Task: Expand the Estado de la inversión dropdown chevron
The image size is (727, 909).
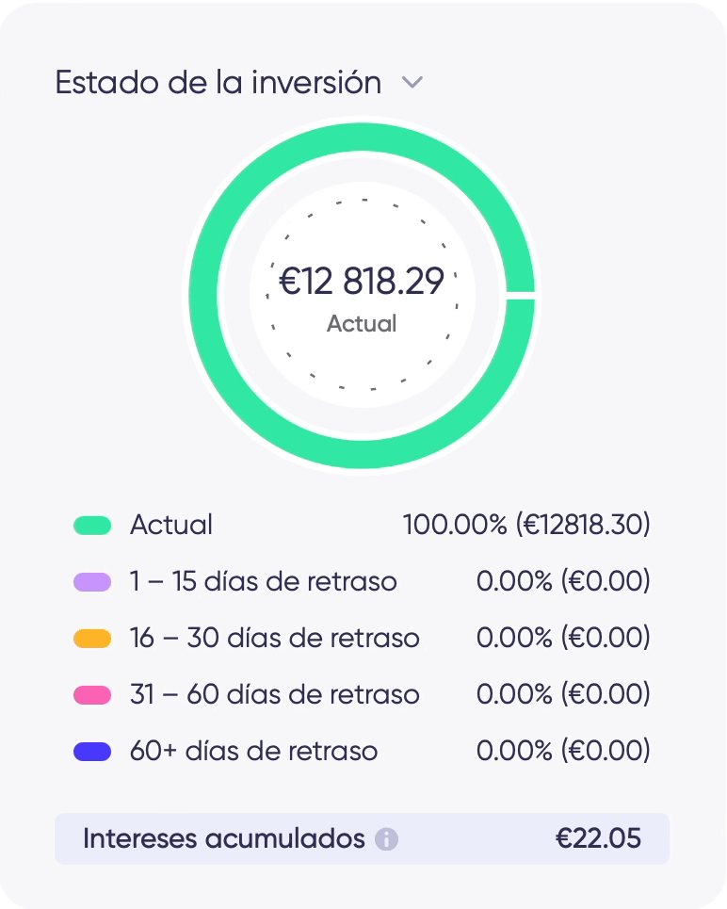Action: click(412, 83)
